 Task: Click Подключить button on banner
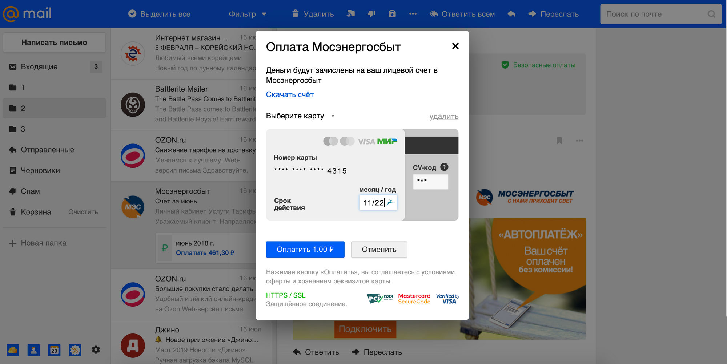tap(365, 329)
